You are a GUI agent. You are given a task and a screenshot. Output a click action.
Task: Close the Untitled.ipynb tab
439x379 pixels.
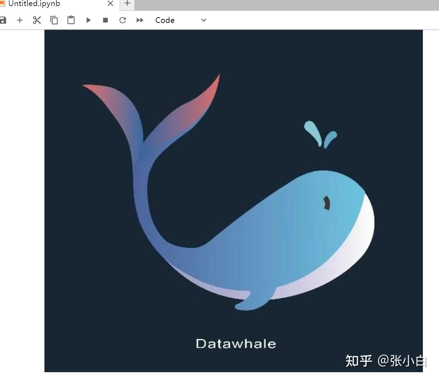[x=110, y=4]
